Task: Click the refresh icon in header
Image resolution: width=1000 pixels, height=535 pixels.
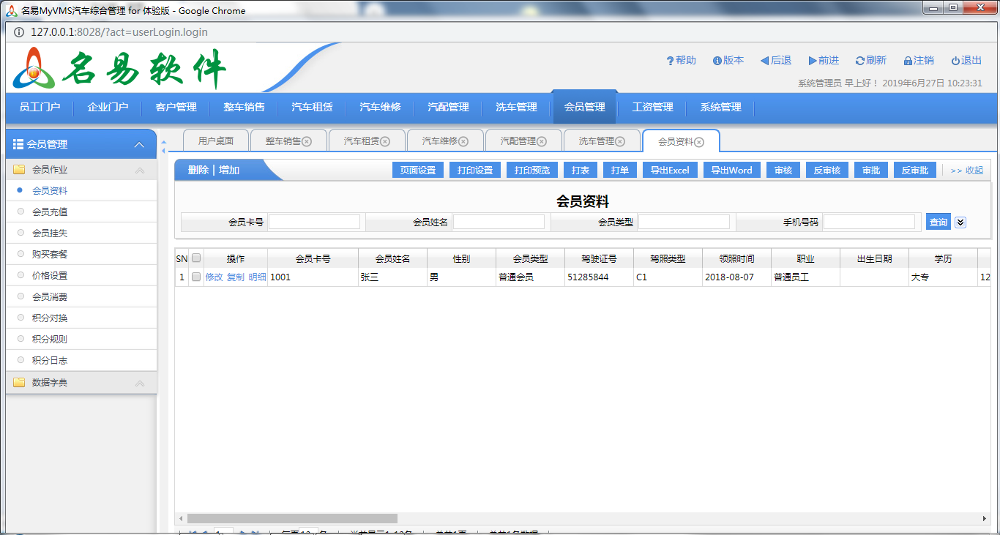Action: point(860,61)
